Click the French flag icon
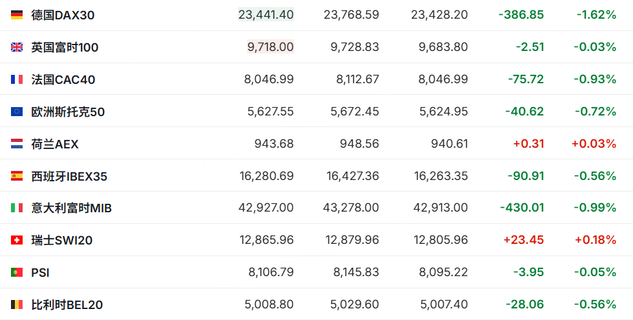 pos(17,79)
